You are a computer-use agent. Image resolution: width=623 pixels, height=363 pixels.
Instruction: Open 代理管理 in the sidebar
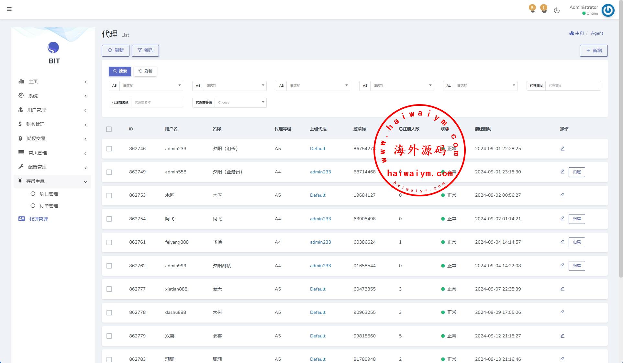[38, 219]
